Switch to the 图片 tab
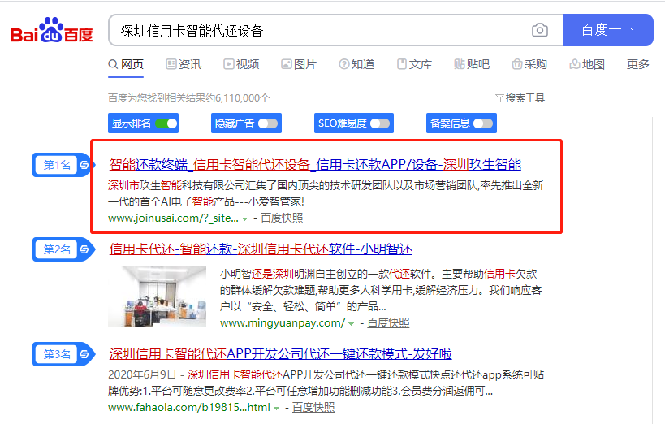Viewport: 665px width, 424px height. pyautogui.click(x=299, y=64)
